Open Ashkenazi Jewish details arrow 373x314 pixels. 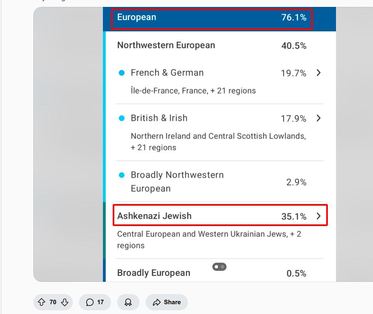(x=318, y=216)
